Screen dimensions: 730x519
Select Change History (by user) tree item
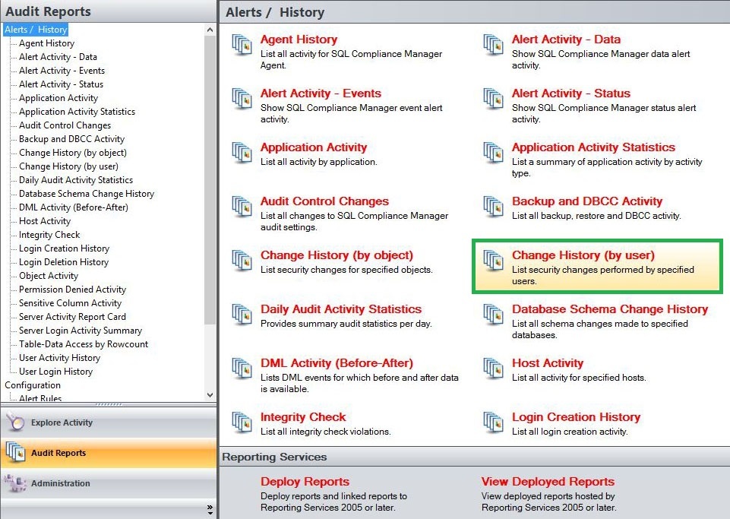coord(68,166)
